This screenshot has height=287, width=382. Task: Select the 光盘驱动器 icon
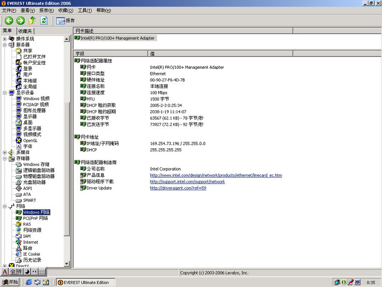click(19, 182)
